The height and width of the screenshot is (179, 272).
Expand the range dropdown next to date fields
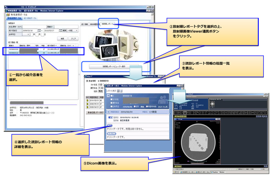click(73, 30)
